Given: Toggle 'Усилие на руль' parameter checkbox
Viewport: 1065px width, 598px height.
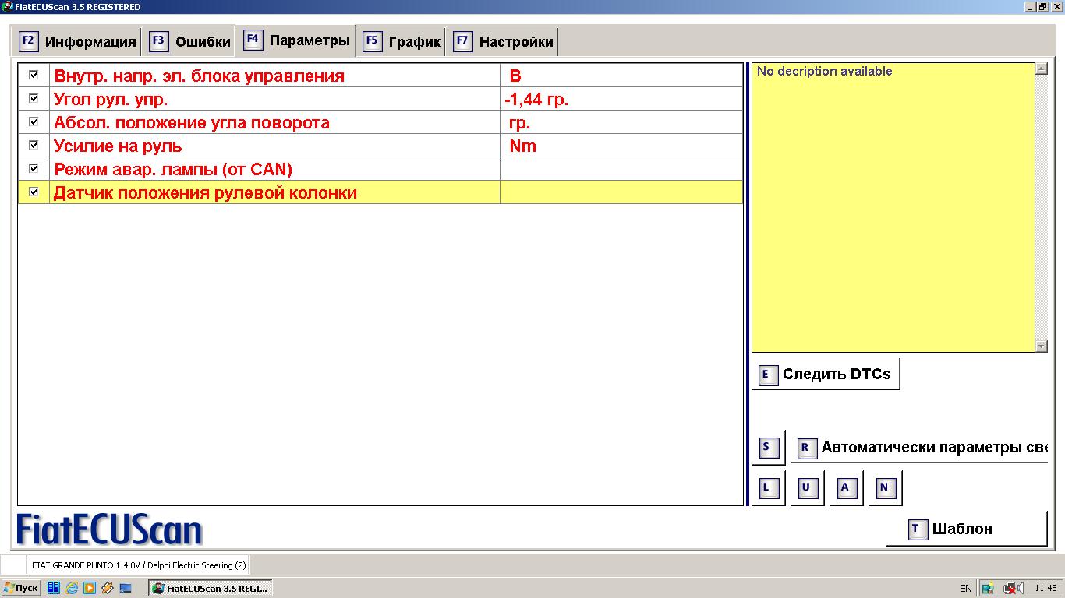Looking at the screenshot, I should [34, 146].
